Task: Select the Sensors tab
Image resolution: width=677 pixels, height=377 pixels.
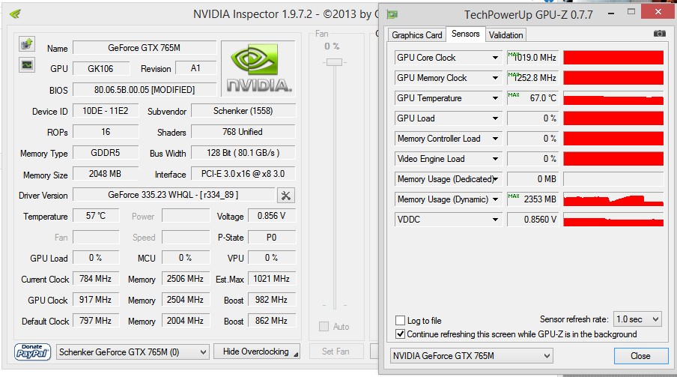Action: pyautogui.click(x=466, y=34)
